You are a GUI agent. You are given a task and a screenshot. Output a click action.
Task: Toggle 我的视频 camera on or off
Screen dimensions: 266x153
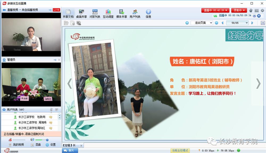16,145
